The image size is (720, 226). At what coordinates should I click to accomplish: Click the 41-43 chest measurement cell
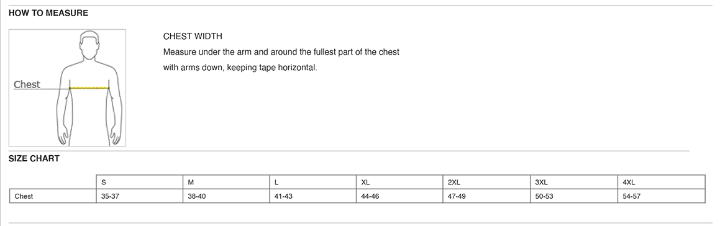(313, 196)
